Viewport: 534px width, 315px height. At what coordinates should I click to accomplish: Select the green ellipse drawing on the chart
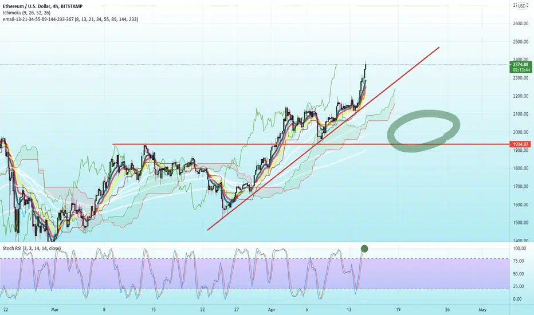tap(423, 131)
